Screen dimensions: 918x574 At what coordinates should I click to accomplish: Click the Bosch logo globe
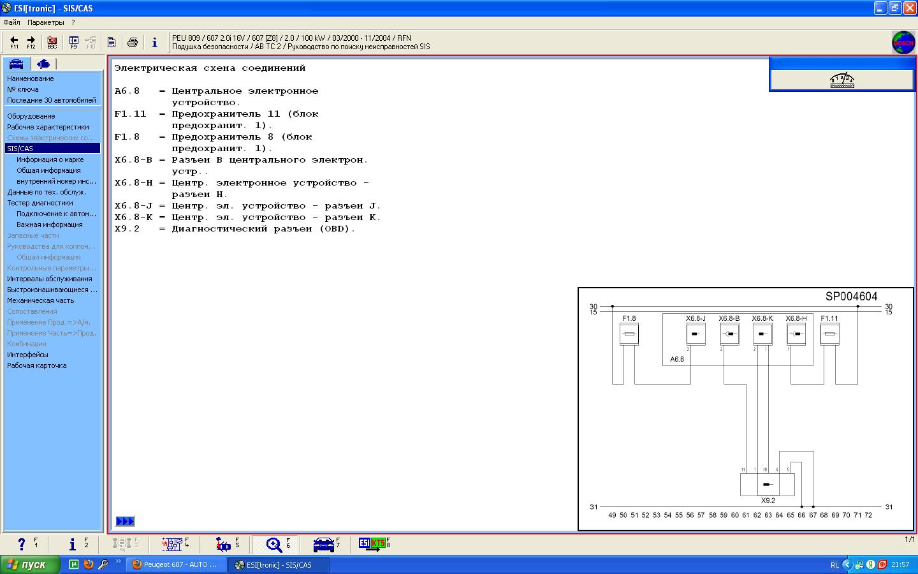coord(903,43)
